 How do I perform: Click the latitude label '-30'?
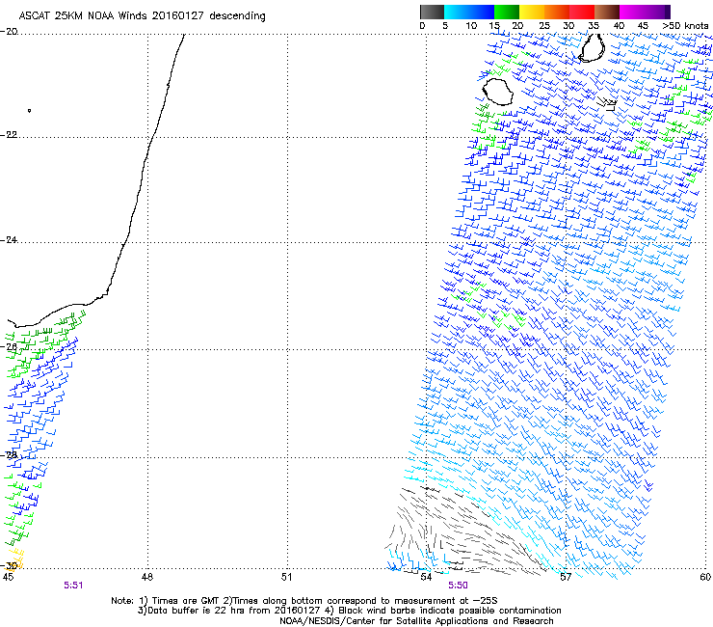[9, 566]
